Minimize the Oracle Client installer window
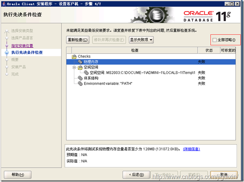Screen dimensions: 244x182 coord(227,4)
